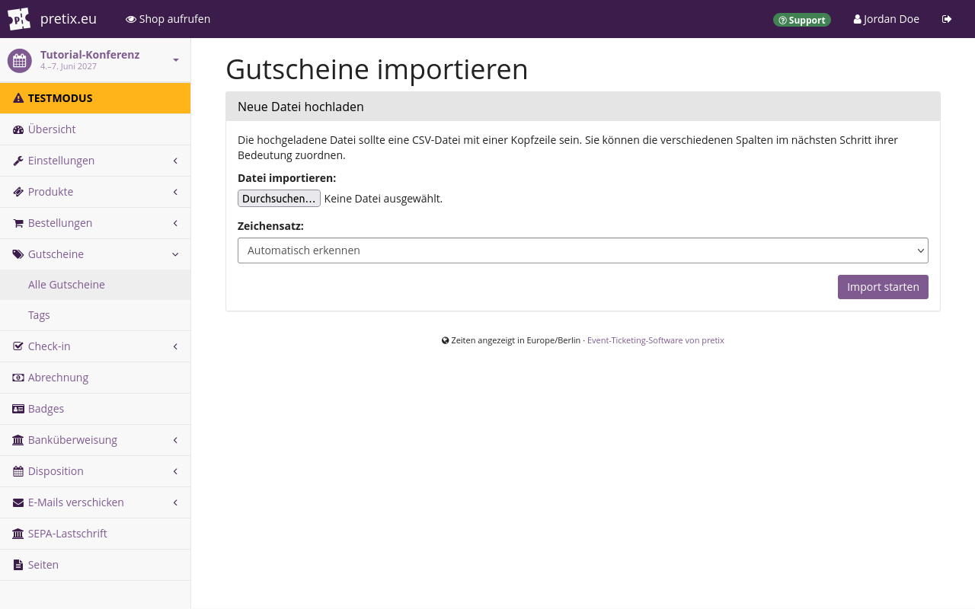The image size is (975, 609).
Task: Open Badges in the sidebar
Action: pyautogui.click(x=95, y=409)
